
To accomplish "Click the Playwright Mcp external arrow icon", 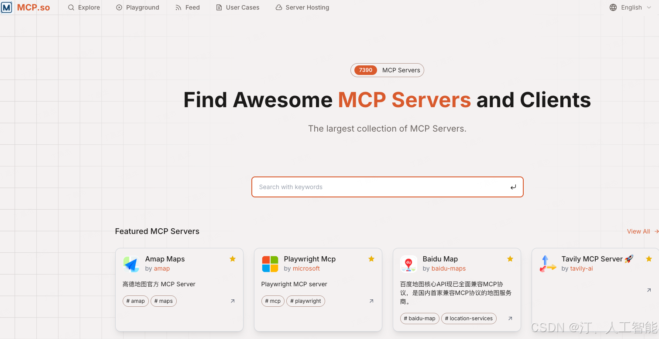I will (371, 301).
